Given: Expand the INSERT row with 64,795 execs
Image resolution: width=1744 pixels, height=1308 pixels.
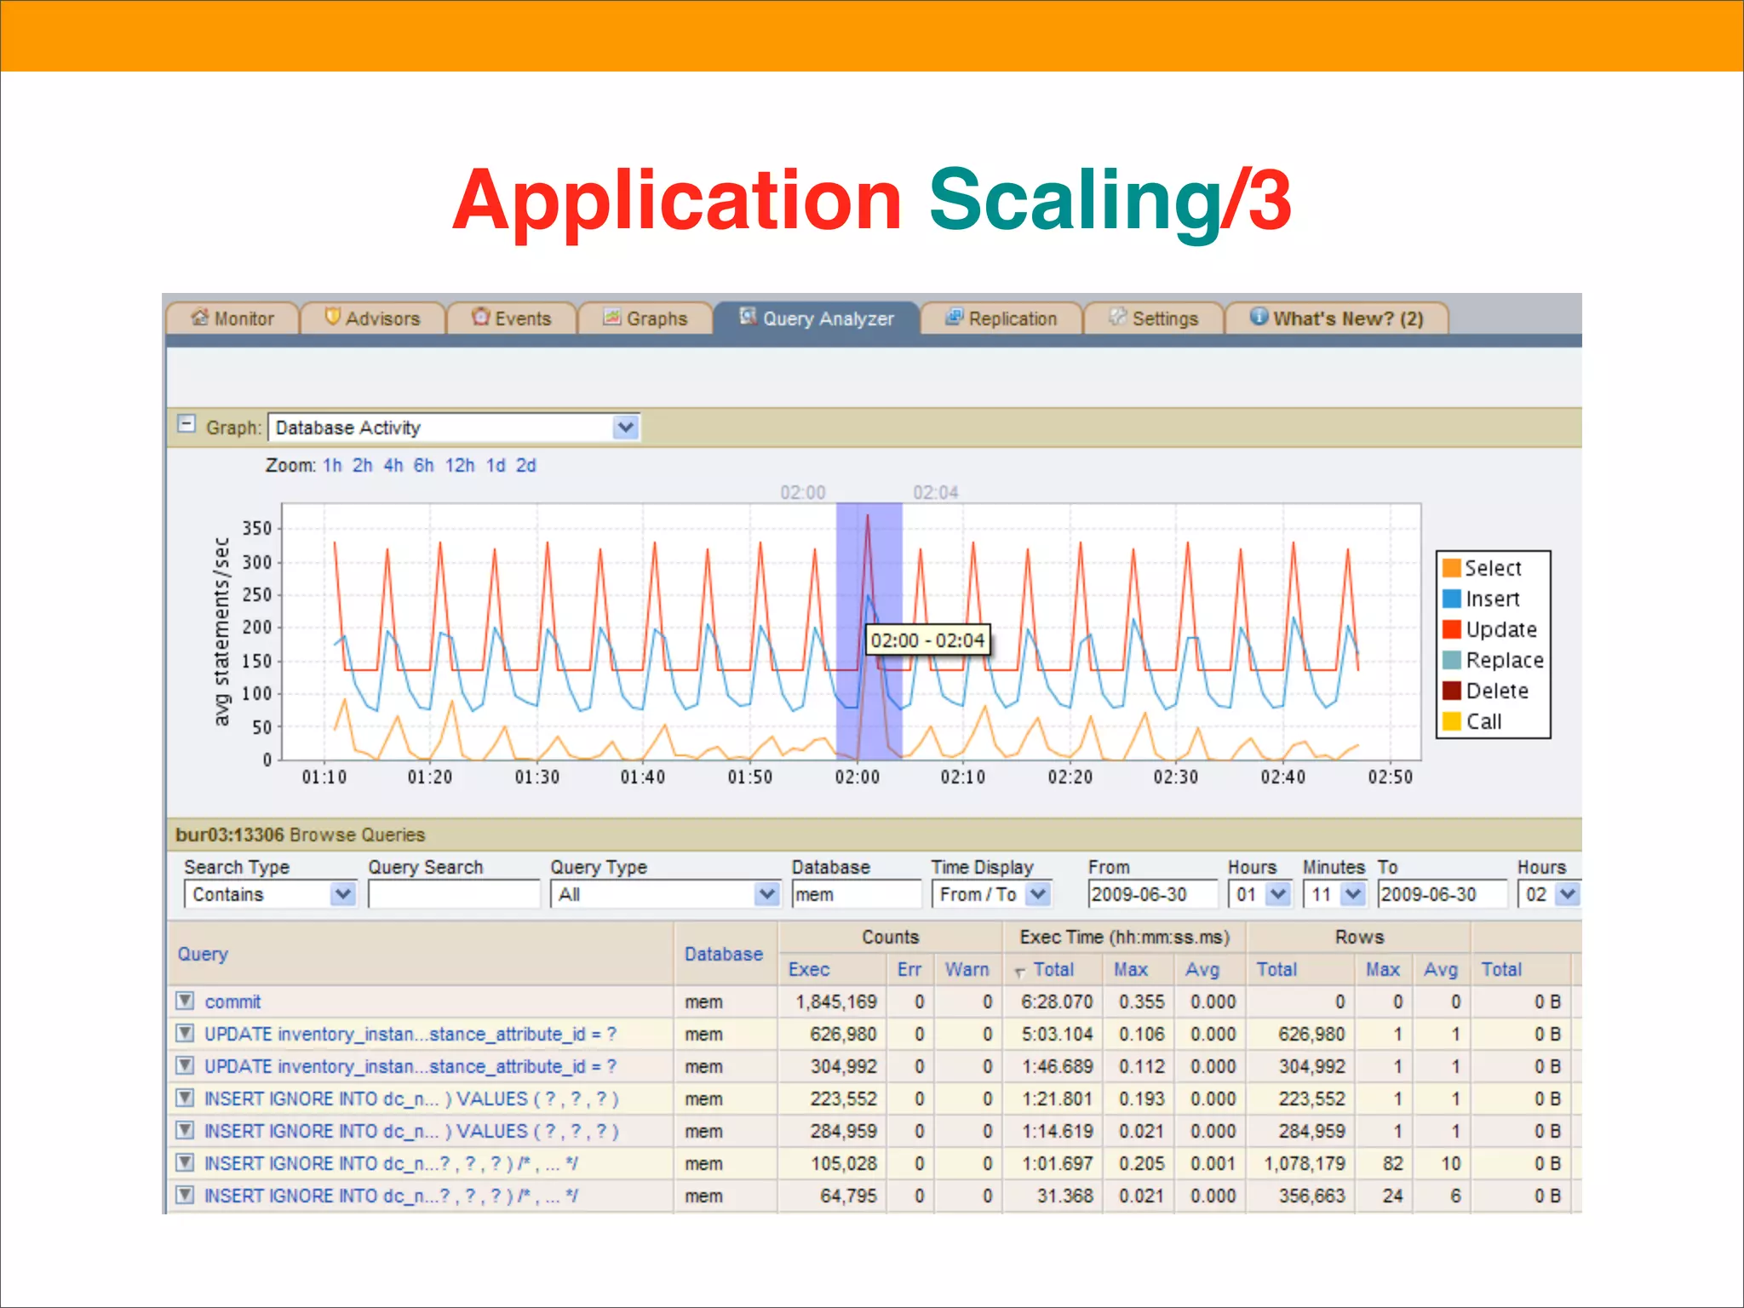Looking at the screenshot, I should tap(185, 1195).
